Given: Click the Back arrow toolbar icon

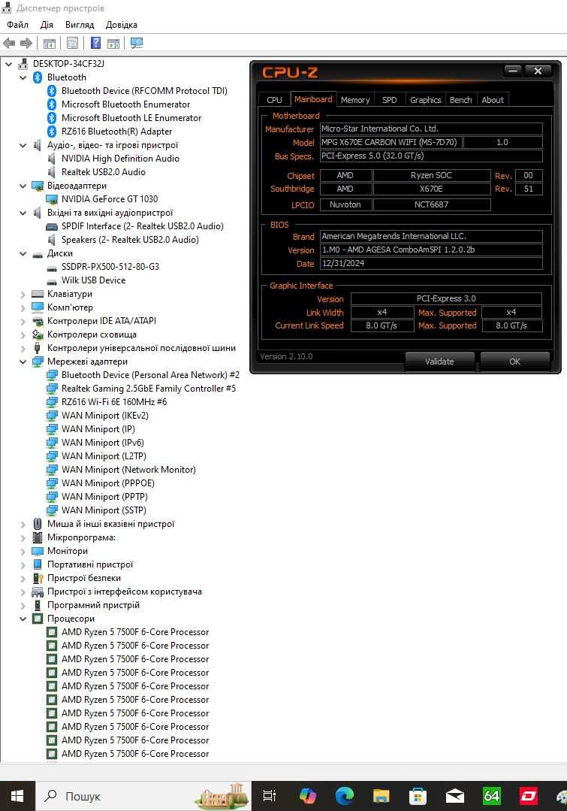Looking at the screenshot, I should tap(9, 44).
